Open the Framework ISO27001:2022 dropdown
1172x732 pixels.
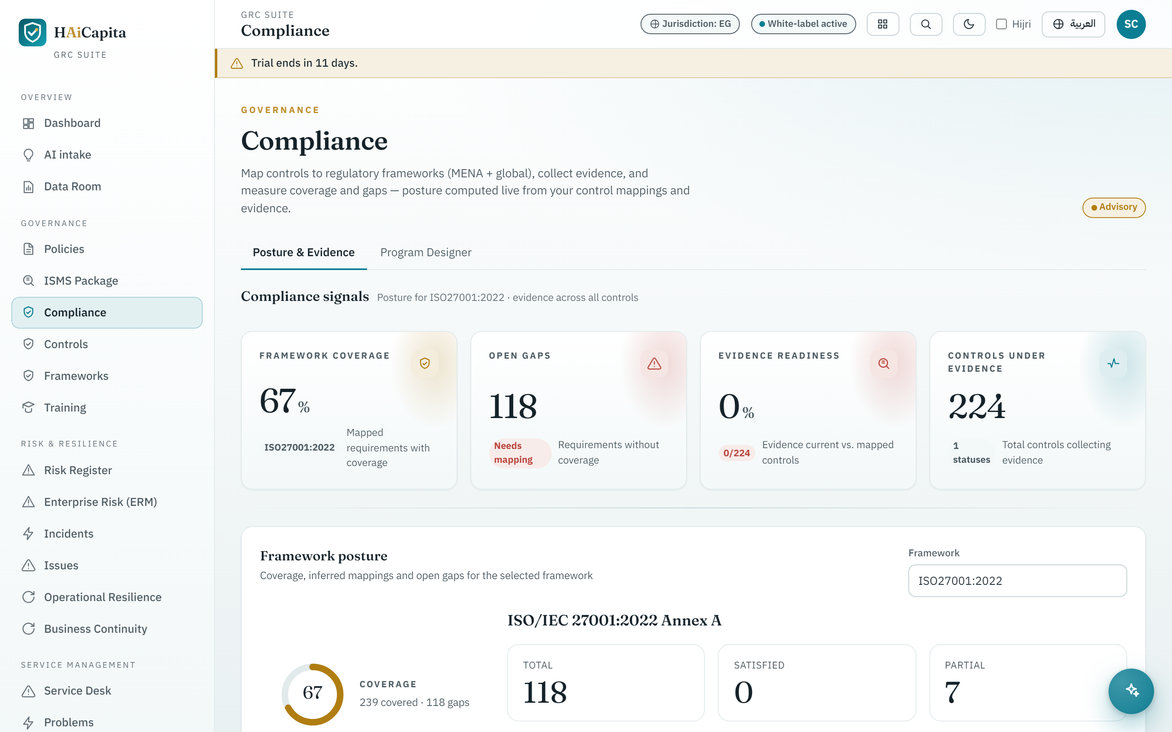coord(1017,580)
